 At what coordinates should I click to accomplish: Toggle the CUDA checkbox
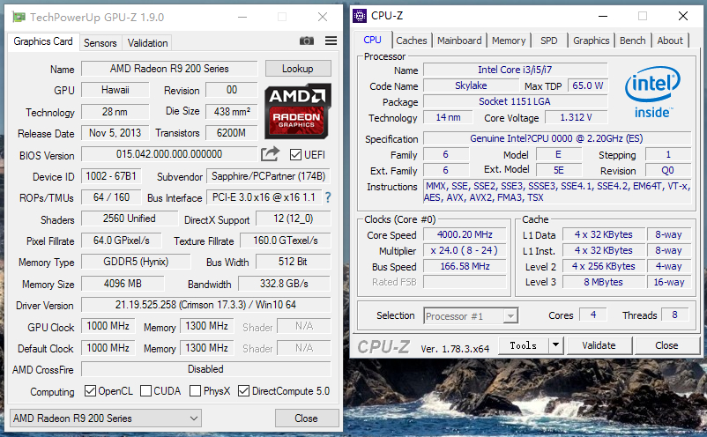coord(145,390)
